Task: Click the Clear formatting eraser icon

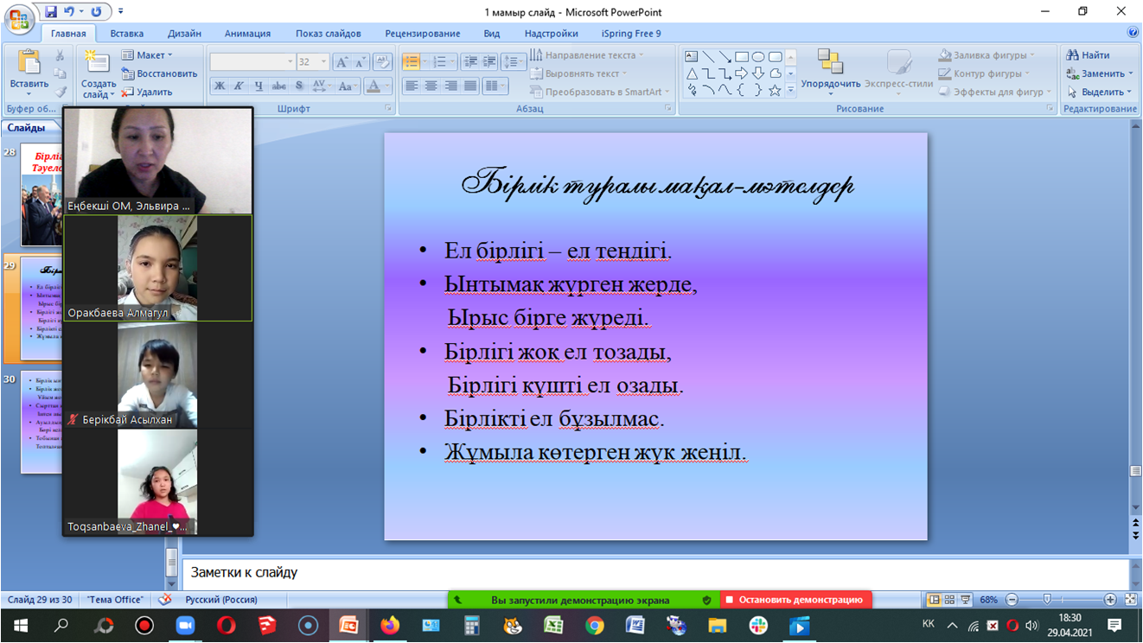Action: (382, 62)
